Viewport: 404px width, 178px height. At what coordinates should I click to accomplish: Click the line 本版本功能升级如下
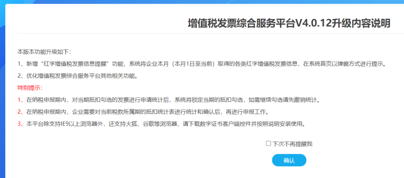44,51
